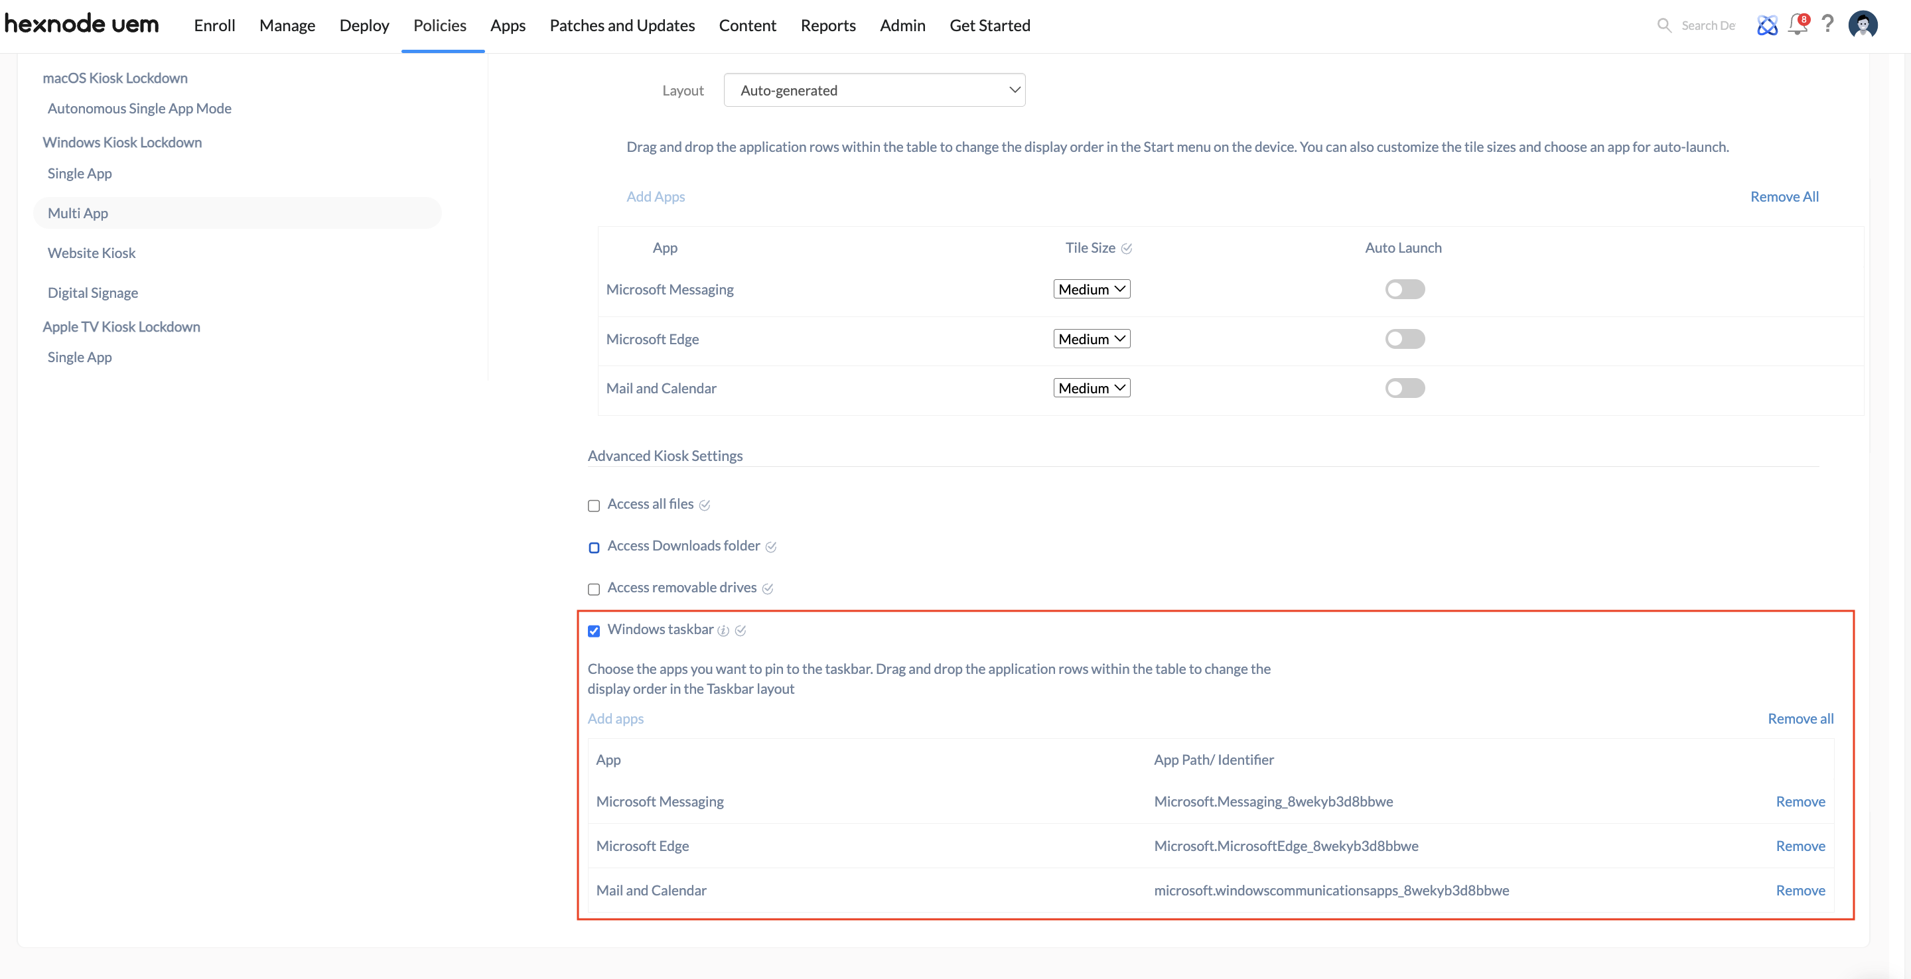Screen dimensions: 1911x979
Task: Click the Microsoft.MicrosoftEdge_8wekyb3d8bbwe identifier
Action: [x=1286, y=846]
